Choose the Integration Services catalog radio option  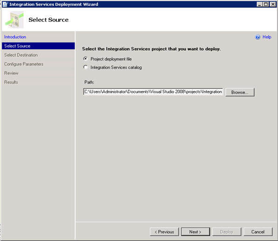pyautogui.click(x=86, y=67)
